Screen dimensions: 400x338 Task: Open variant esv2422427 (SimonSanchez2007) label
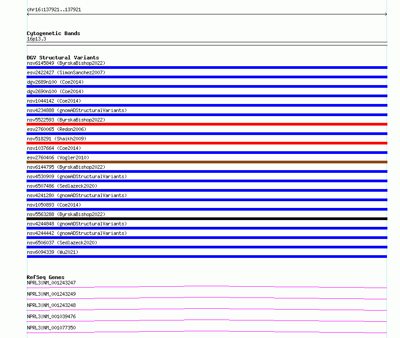coord(66,72)
